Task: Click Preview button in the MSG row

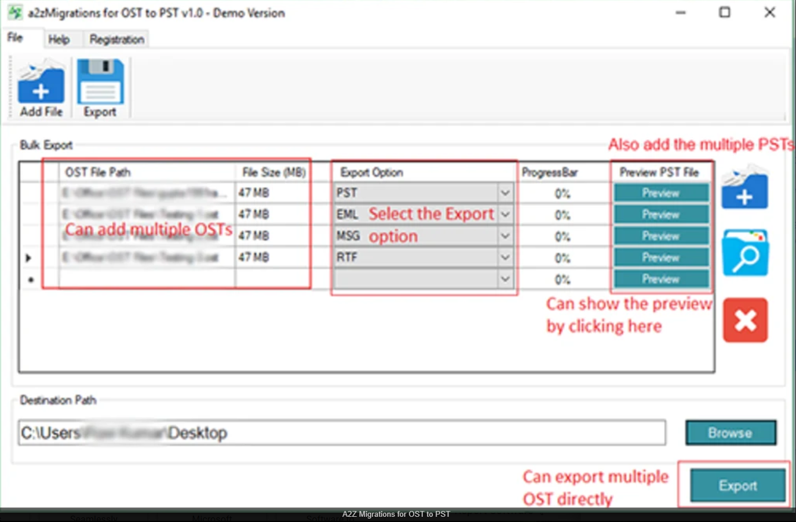Action: click(x=661, y=236)
